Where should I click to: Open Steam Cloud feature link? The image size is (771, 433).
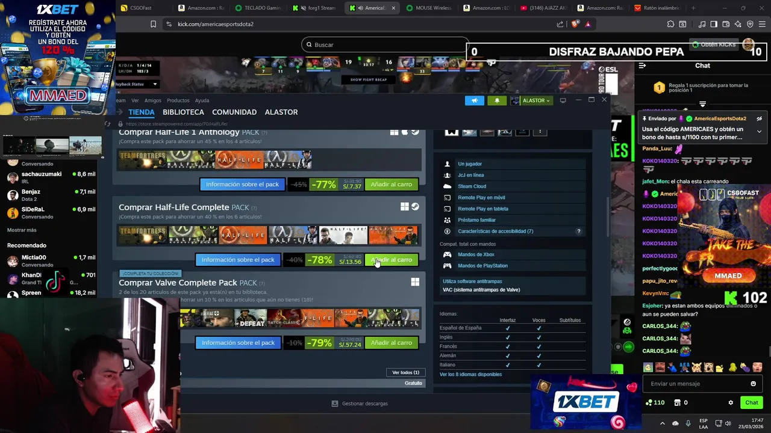pyautogui.click(x=472, y=186)
